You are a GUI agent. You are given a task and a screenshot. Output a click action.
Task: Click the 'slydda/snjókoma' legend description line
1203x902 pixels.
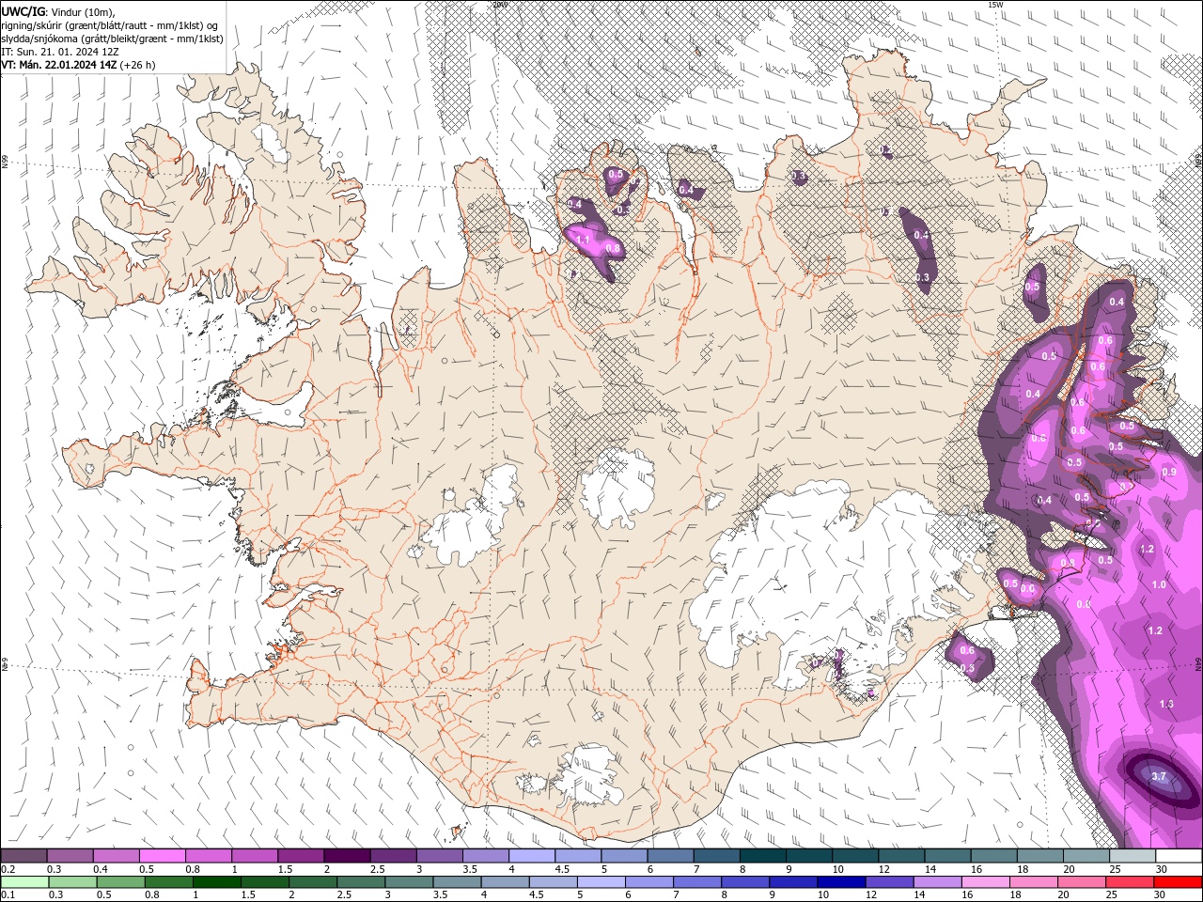click(x=112, y=39)
